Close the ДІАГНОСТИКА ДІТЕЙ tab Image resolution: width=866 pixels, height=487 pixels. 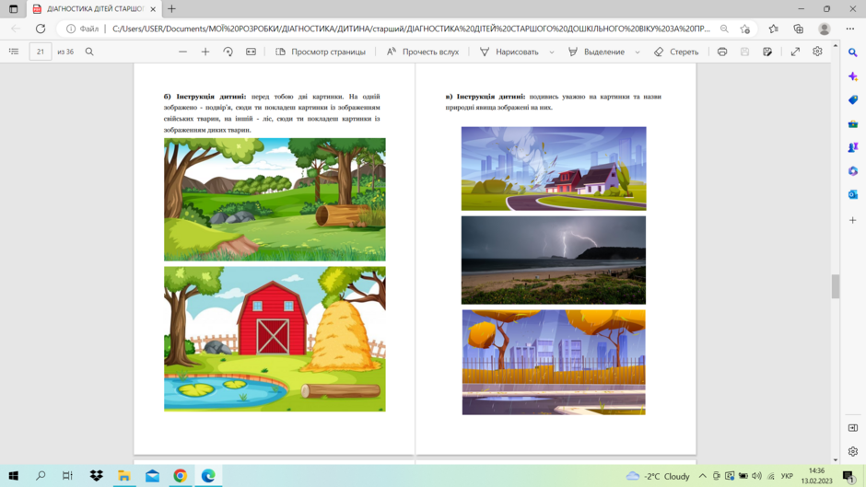[x=153, y=9]
